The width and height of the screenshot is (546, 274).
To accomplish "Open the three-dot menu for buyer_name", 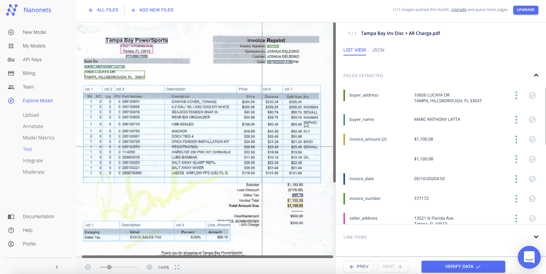I will [x=516, y=120].
